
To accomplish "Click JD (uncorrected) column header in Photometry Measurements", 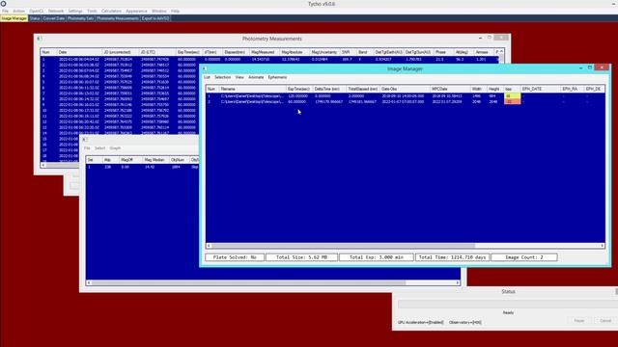I will pyautogui.click(x=120, y=52).
